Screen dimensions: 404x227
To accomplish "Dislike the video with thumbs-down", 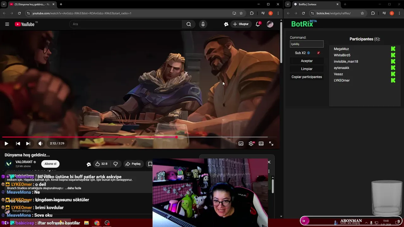I will point(116,164).
